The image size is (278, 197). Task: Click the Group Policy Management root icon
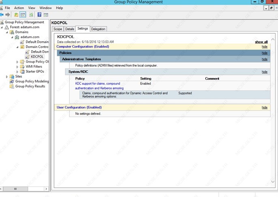[2, 22]
